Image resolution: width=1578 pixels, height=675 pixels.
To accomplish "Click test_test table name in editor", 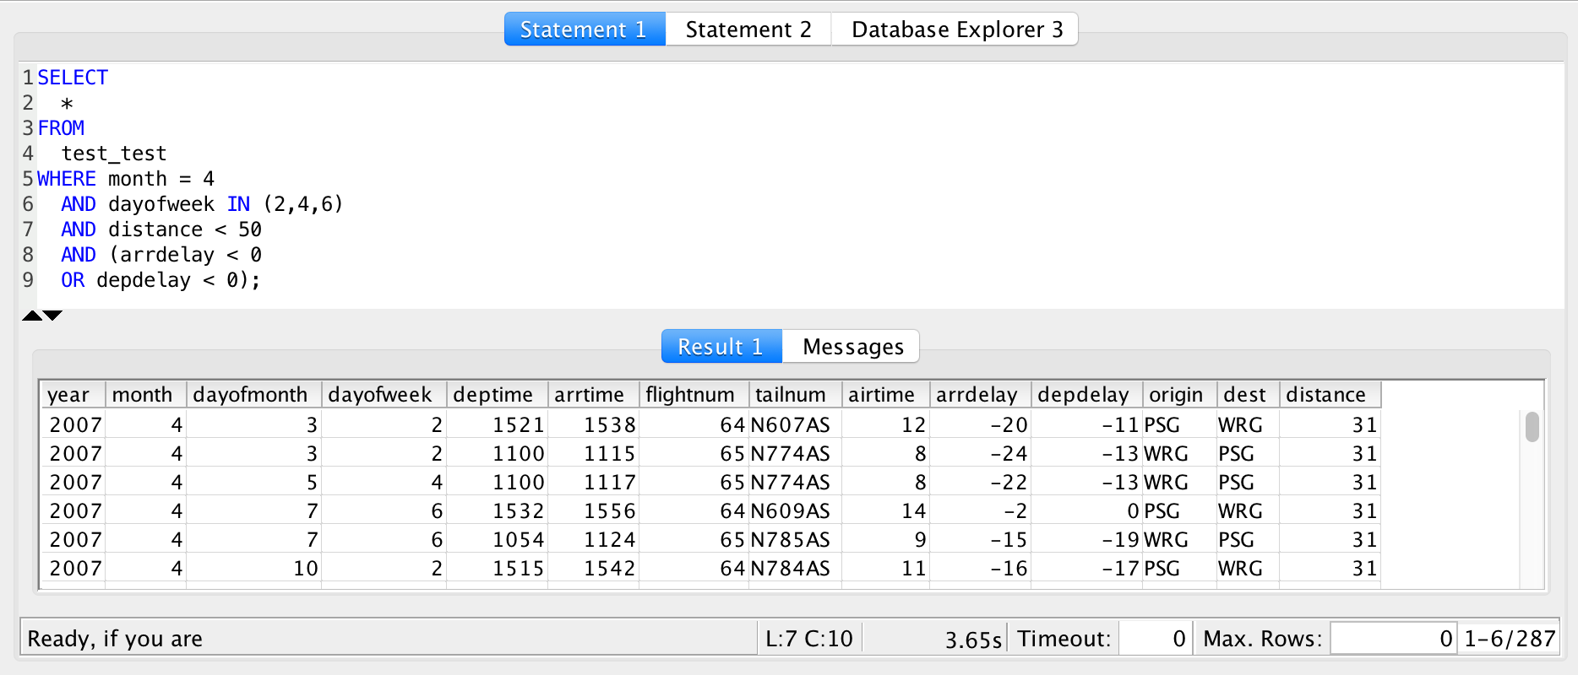I will (114, 154).
